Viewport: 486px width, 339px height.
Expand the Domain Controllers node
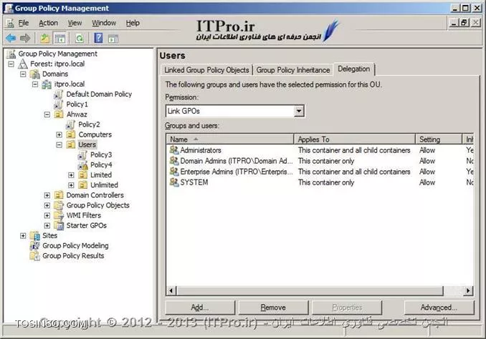[x=47, y=195]
